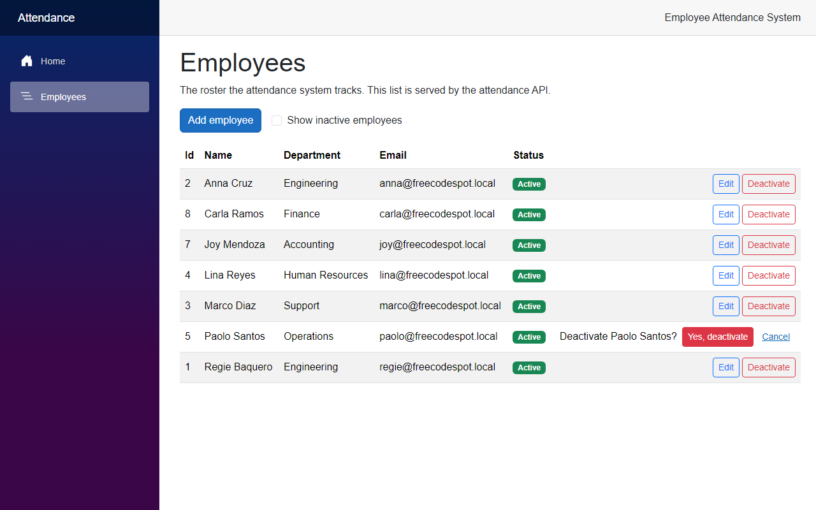Open the Employees navigation item

point(80,97)
